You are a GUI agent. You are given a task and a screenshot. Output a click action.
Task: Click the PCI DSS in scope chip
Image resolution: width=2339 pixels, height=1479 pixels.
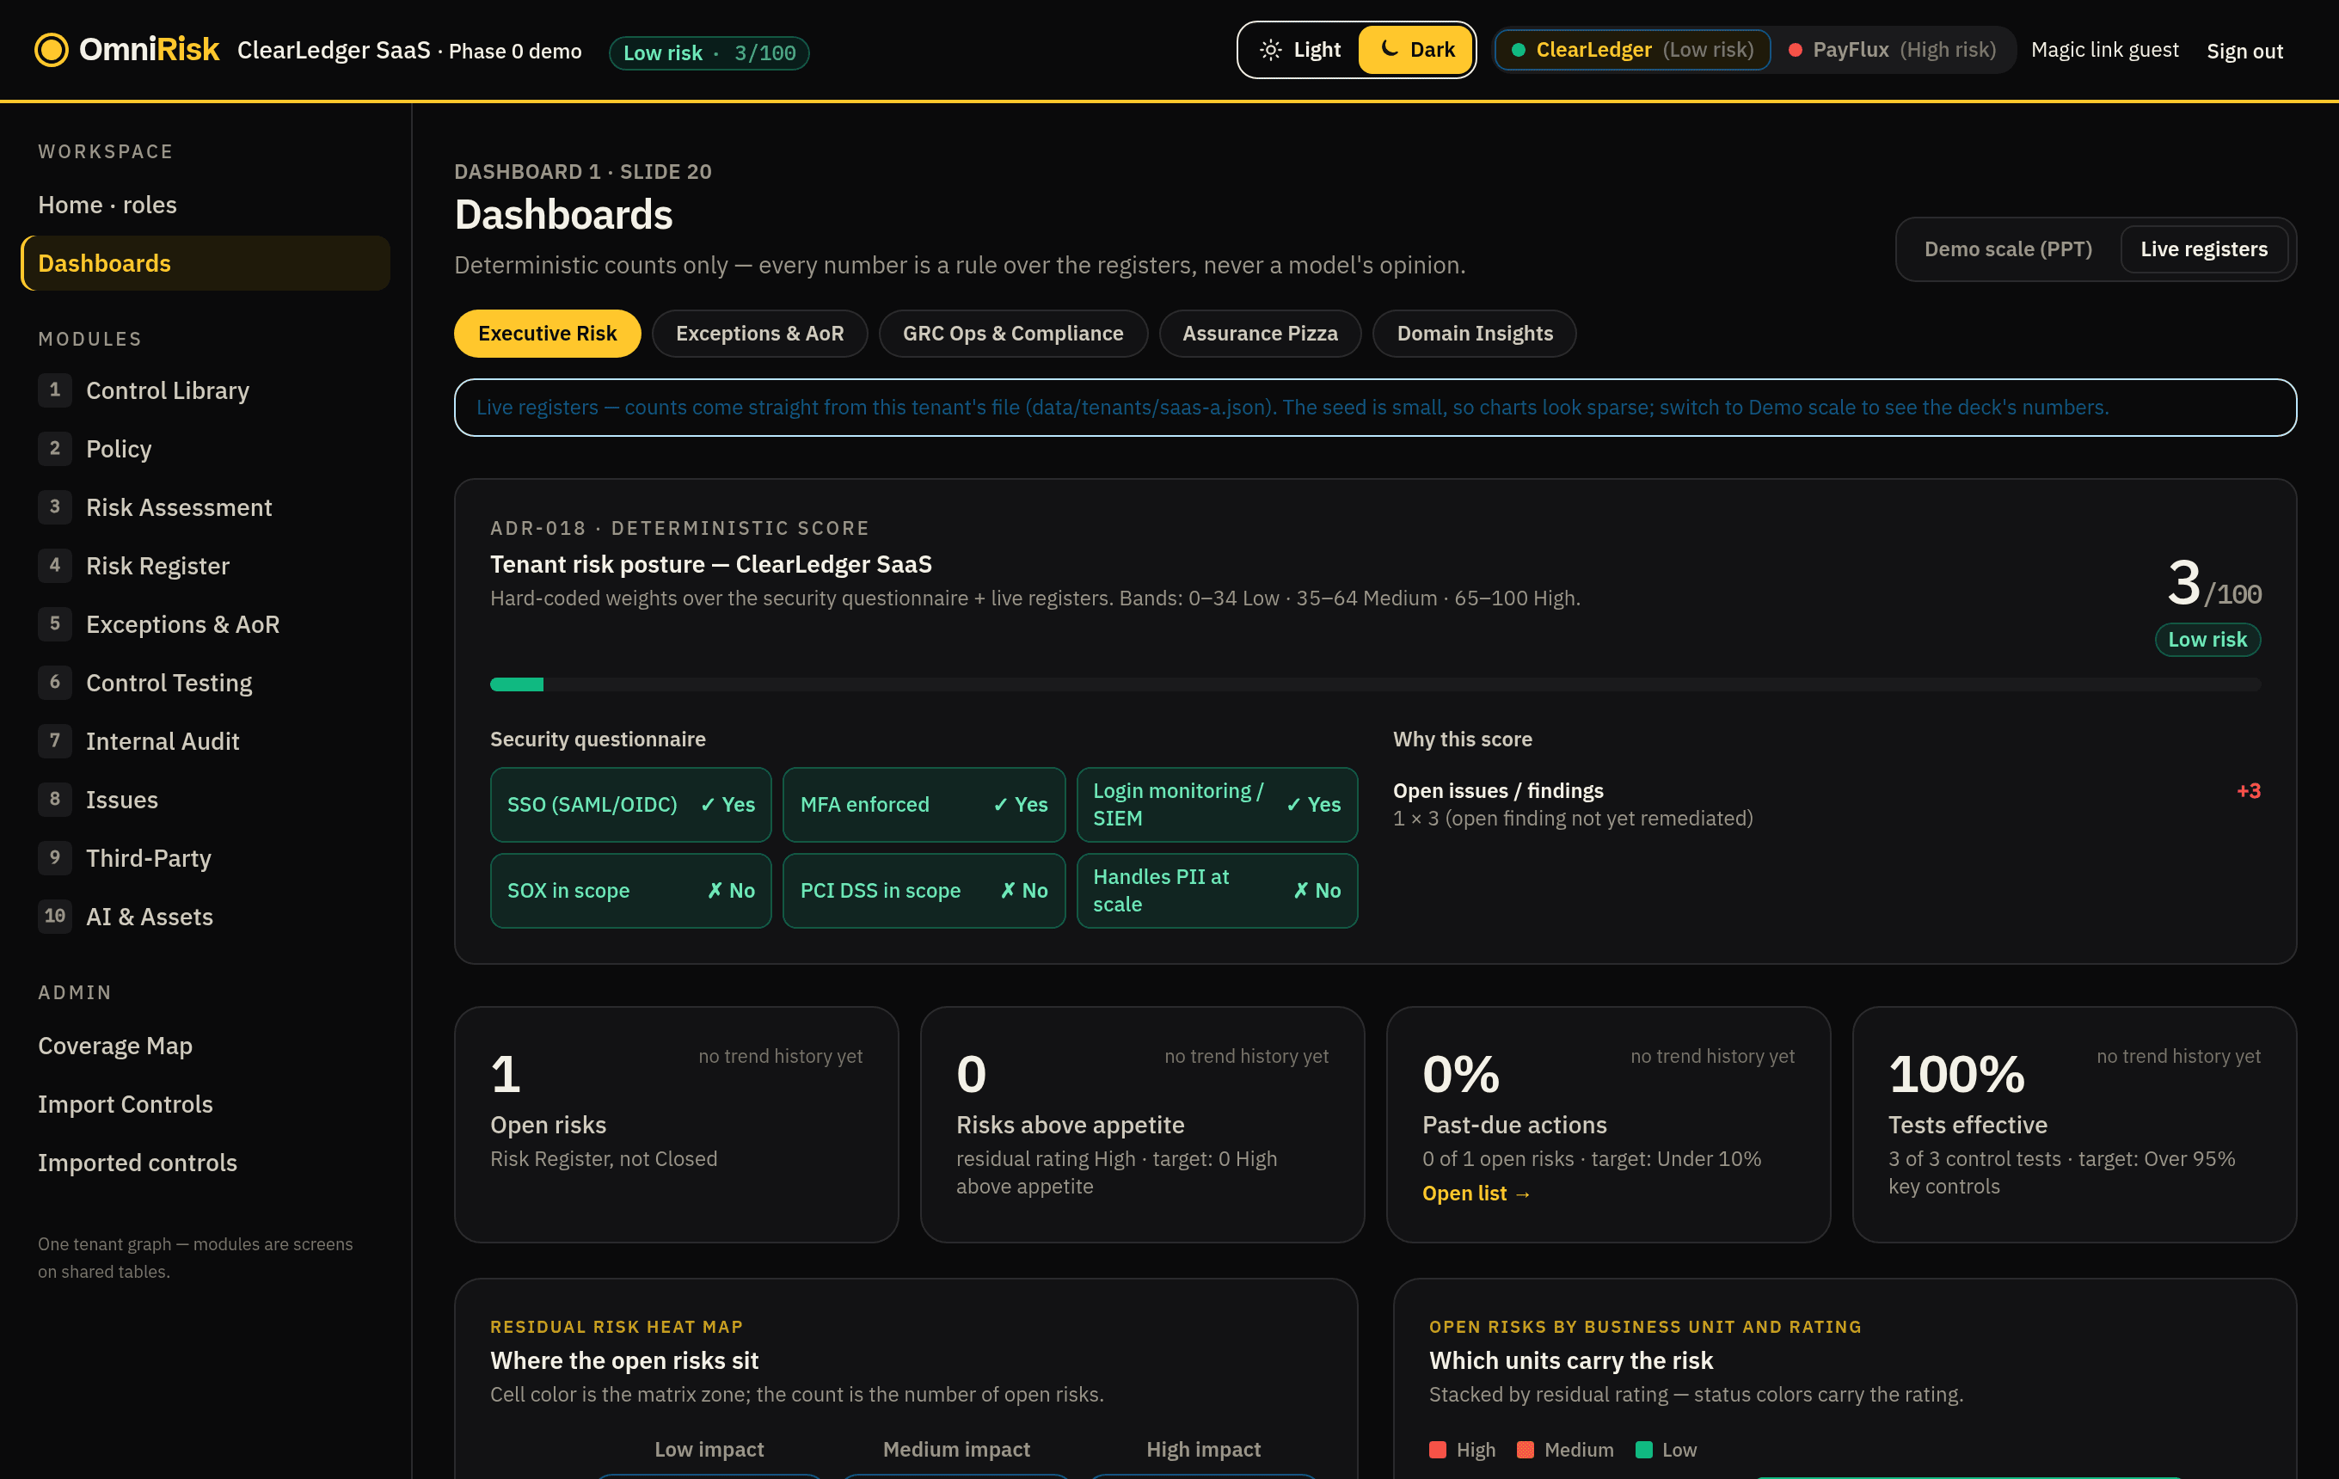[924, 891]
